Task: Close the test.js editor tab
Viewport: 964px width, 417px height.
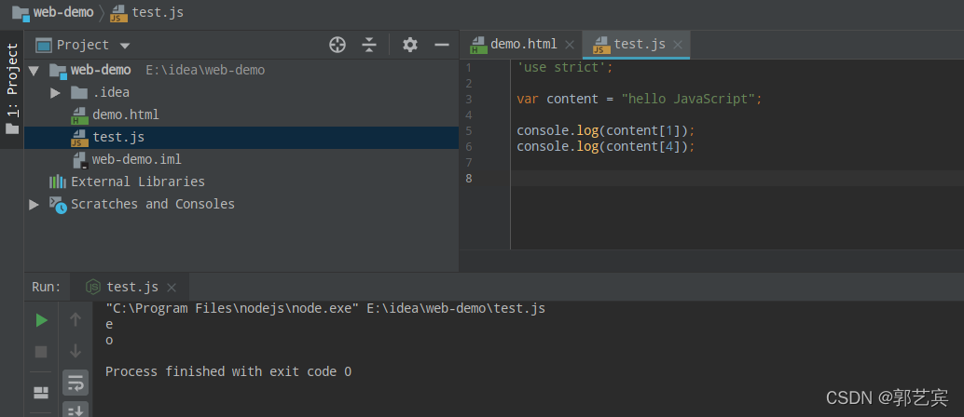Action: point(678,45)
